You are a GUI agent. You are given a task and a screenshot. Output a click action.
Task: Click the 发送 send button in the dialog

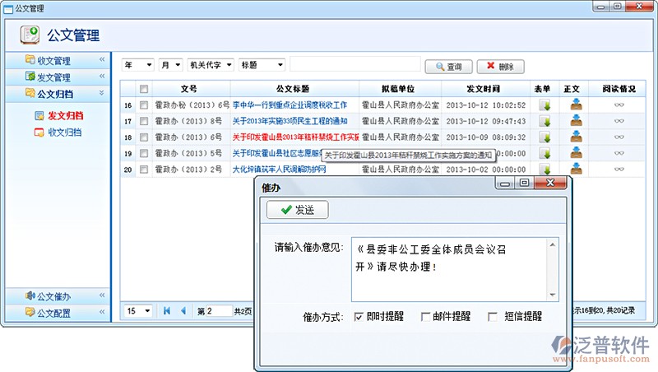297,210
